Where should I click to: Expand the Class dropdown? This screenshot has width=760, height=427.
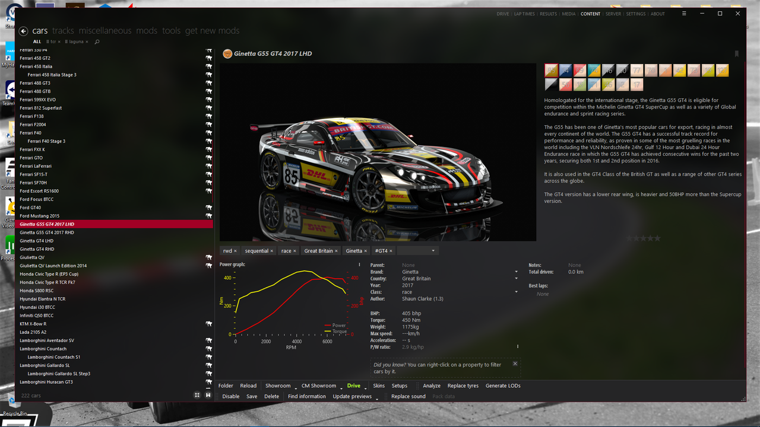[x=516, y=292]
